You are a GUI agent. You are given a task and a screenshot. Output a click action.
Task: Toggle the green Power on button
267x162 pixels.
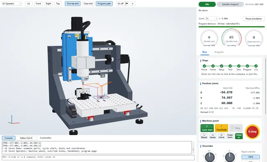(239, 136)
